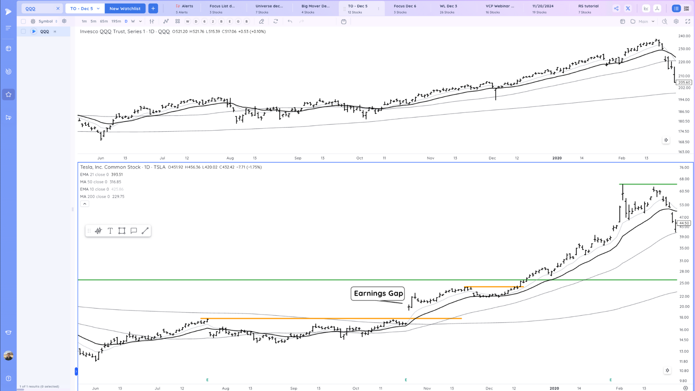The image size is (695, 391).
Task: Select the QQQ watchlist row
Action: click(x=44, y=31)
